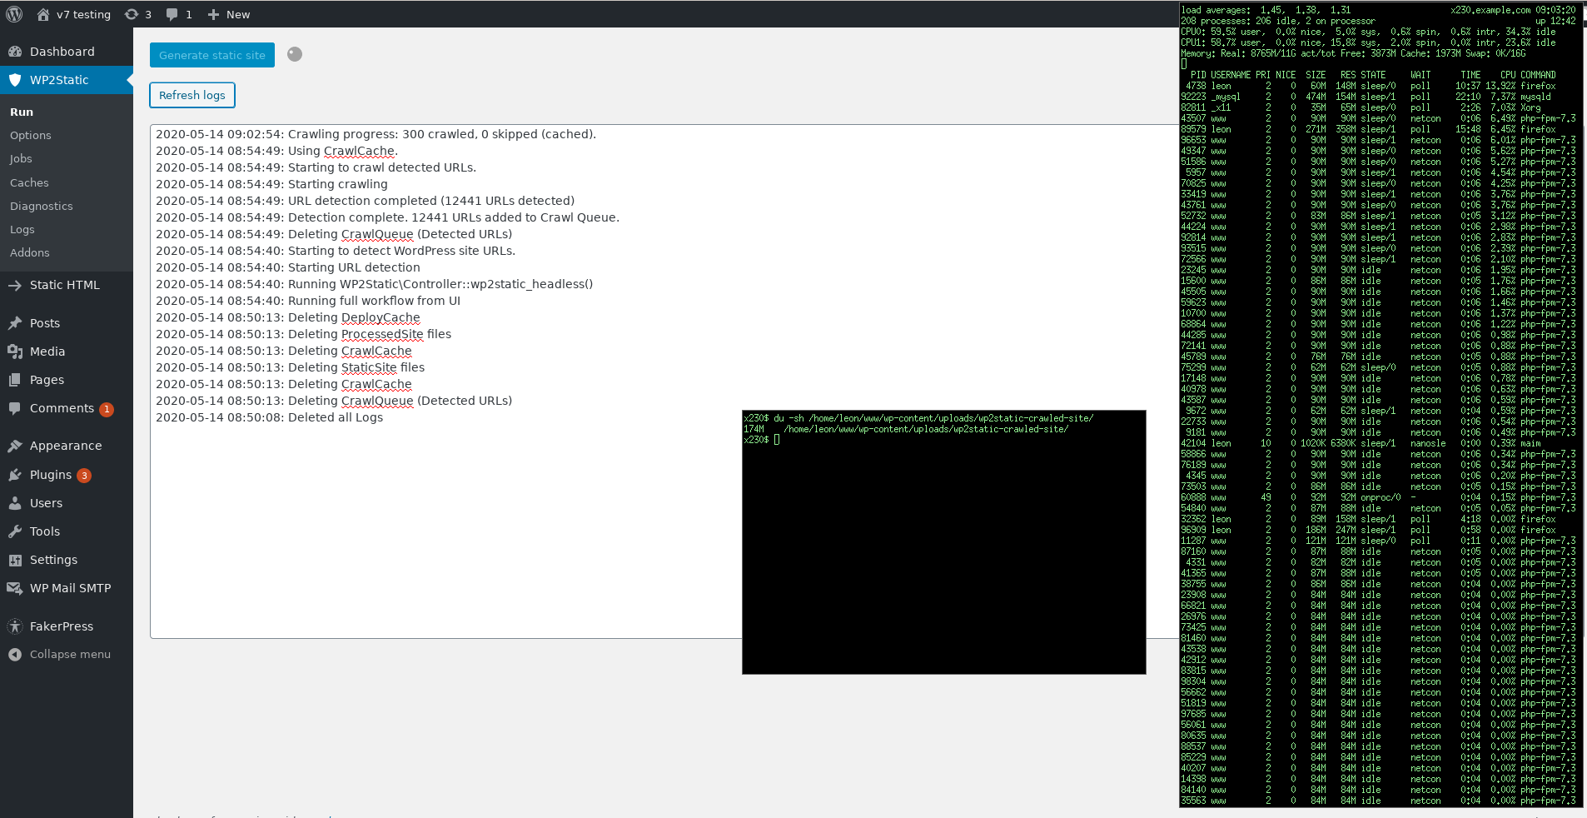Go to the Diagnostics submenu

click(x=42, y=206)
